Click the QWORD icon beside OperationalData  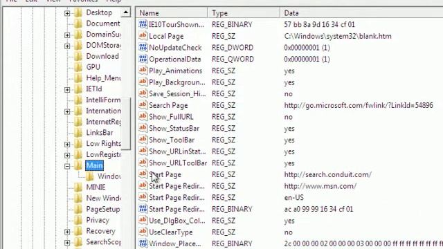click(x=143, y=59)
